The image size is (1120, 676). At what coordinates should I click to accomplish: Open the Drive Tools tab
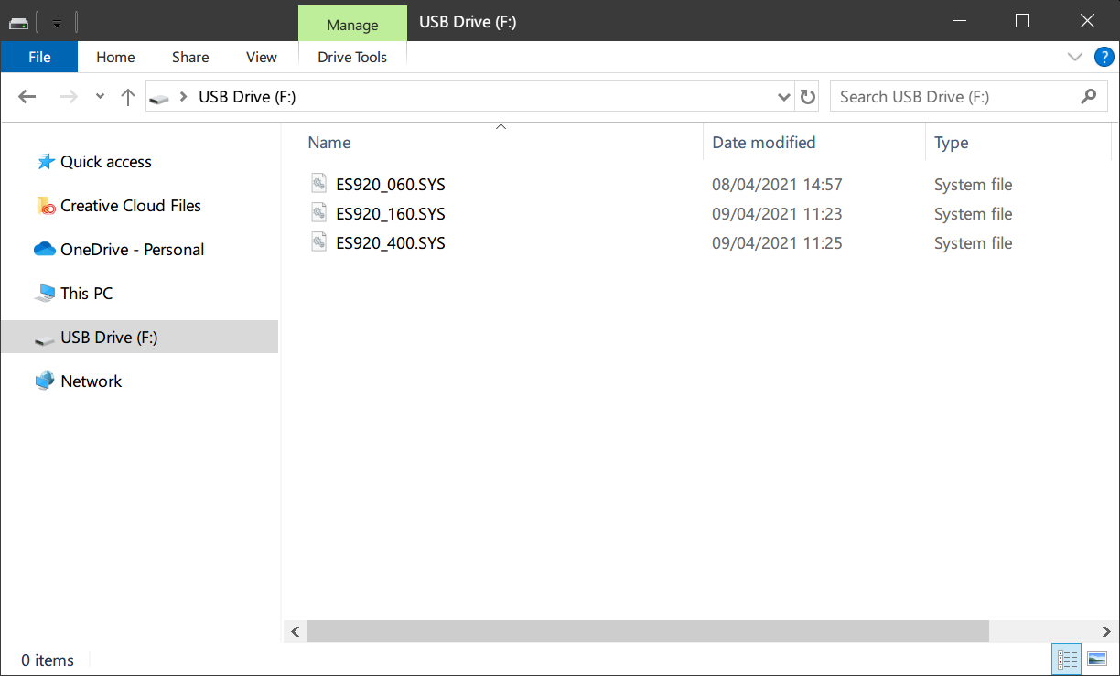pyautogui.click(x=352, y=57)
